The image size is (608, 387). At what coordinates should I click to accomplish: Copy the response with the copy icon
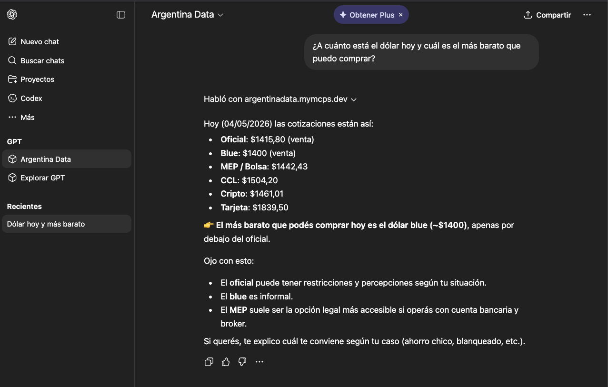coord(209,362)
